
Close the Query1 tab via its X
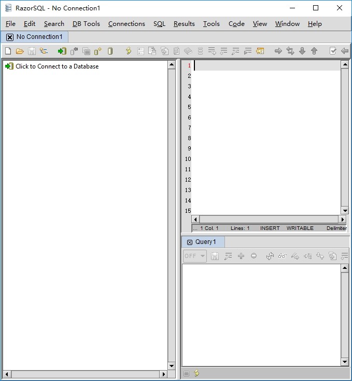[x=190, y=242]
